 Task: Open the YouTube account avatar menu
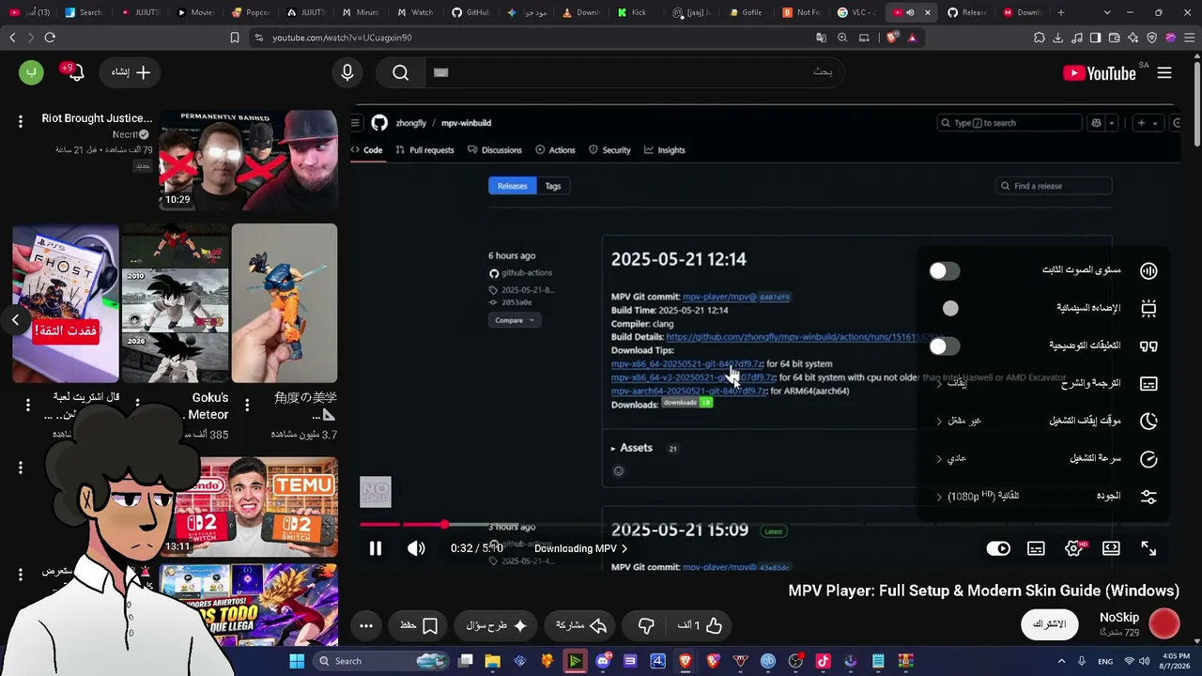pyautogui.click(x=31, y=72)
